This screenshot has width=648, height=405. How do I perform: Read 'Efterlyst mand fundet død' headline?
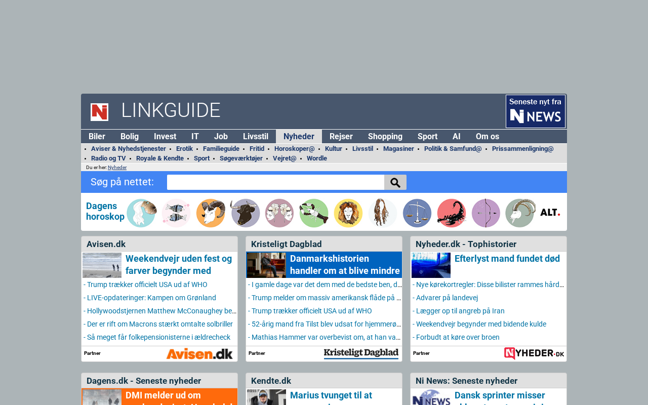click(x=507, y=259)
